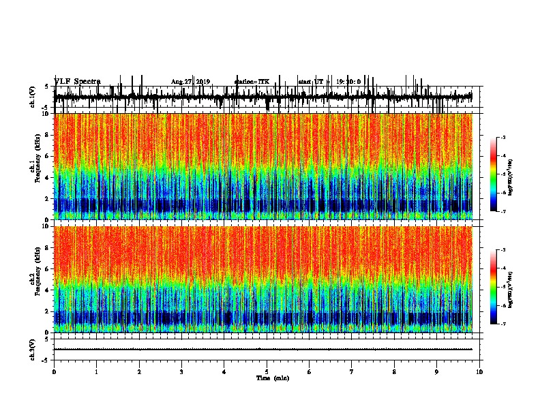Click the ch.2 spectrogram plot
The width and height of the screenshot is (540, 417).
[x=263, y=279]
